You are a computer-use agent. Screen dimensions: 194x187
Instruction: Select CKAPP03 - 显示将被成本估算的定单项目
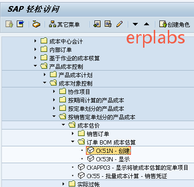[x=137, y=168]
